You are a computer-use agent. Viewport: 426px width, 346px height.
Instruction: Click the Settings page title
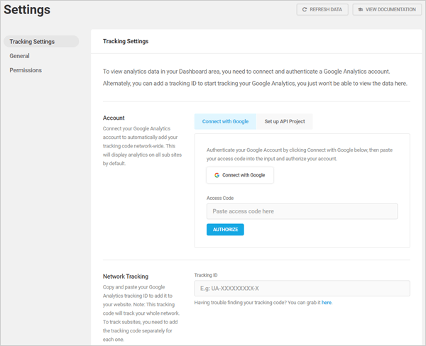point(27,10)
